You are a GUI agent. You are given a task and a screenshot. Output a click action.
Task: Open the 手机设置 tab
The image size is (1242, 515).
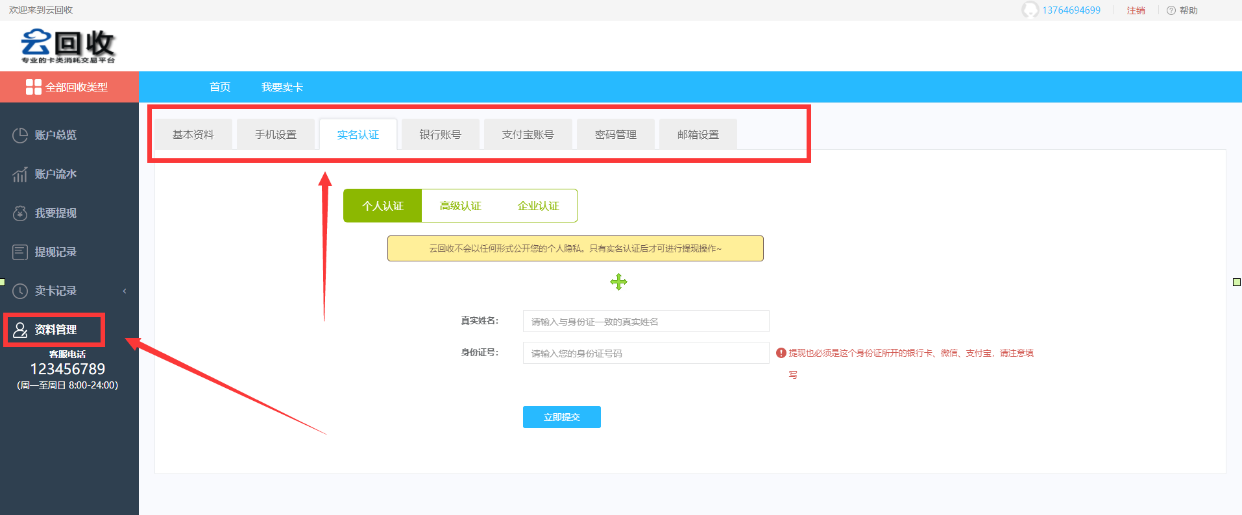point(276,134)
